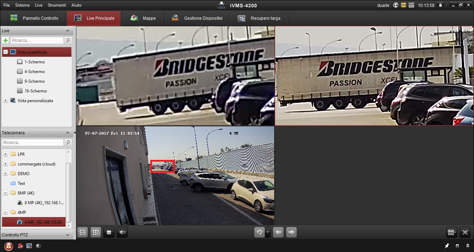Click the Live search magnifier icon
The image size is (474, 252).
tap(68, 40)
